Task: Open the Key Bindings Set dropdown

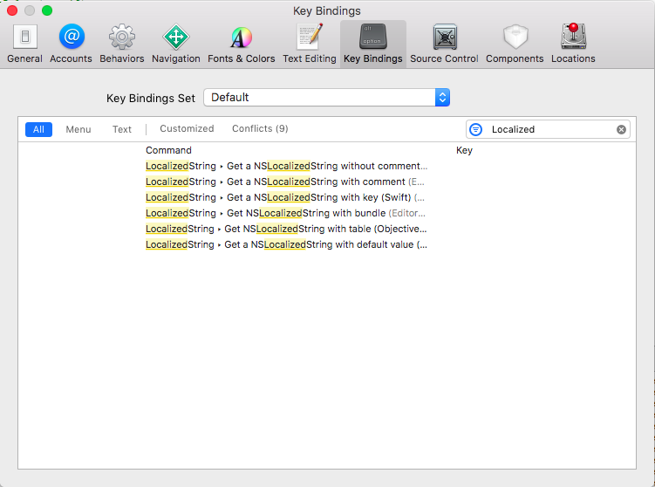Action: [326, 98]
